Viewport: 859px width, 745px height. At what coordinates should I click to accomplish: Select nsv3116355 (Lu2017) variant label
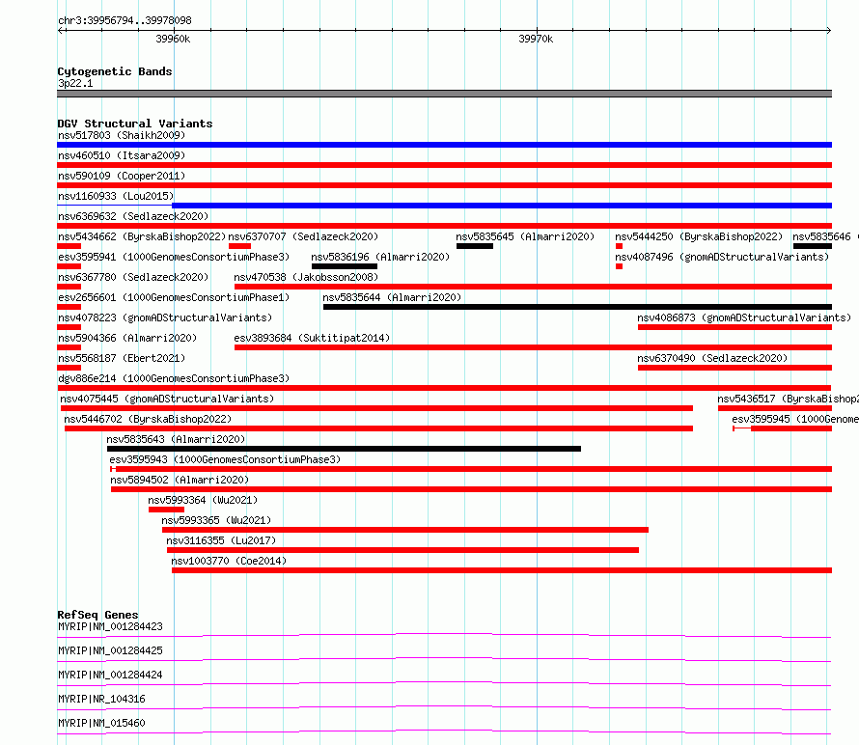221,540
